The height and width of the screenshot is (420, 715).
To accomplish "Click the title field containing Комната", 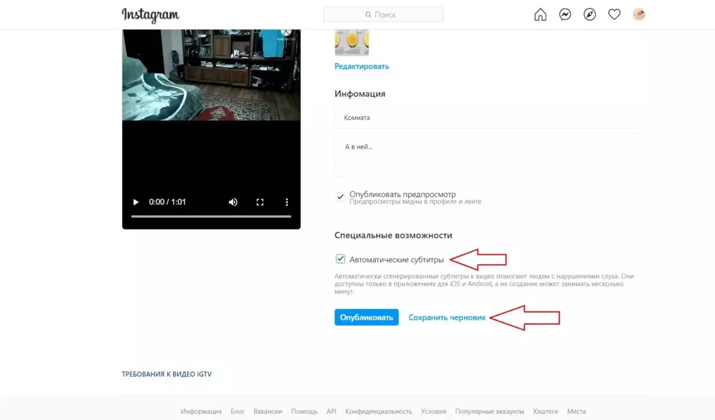I will coord(489,118).
